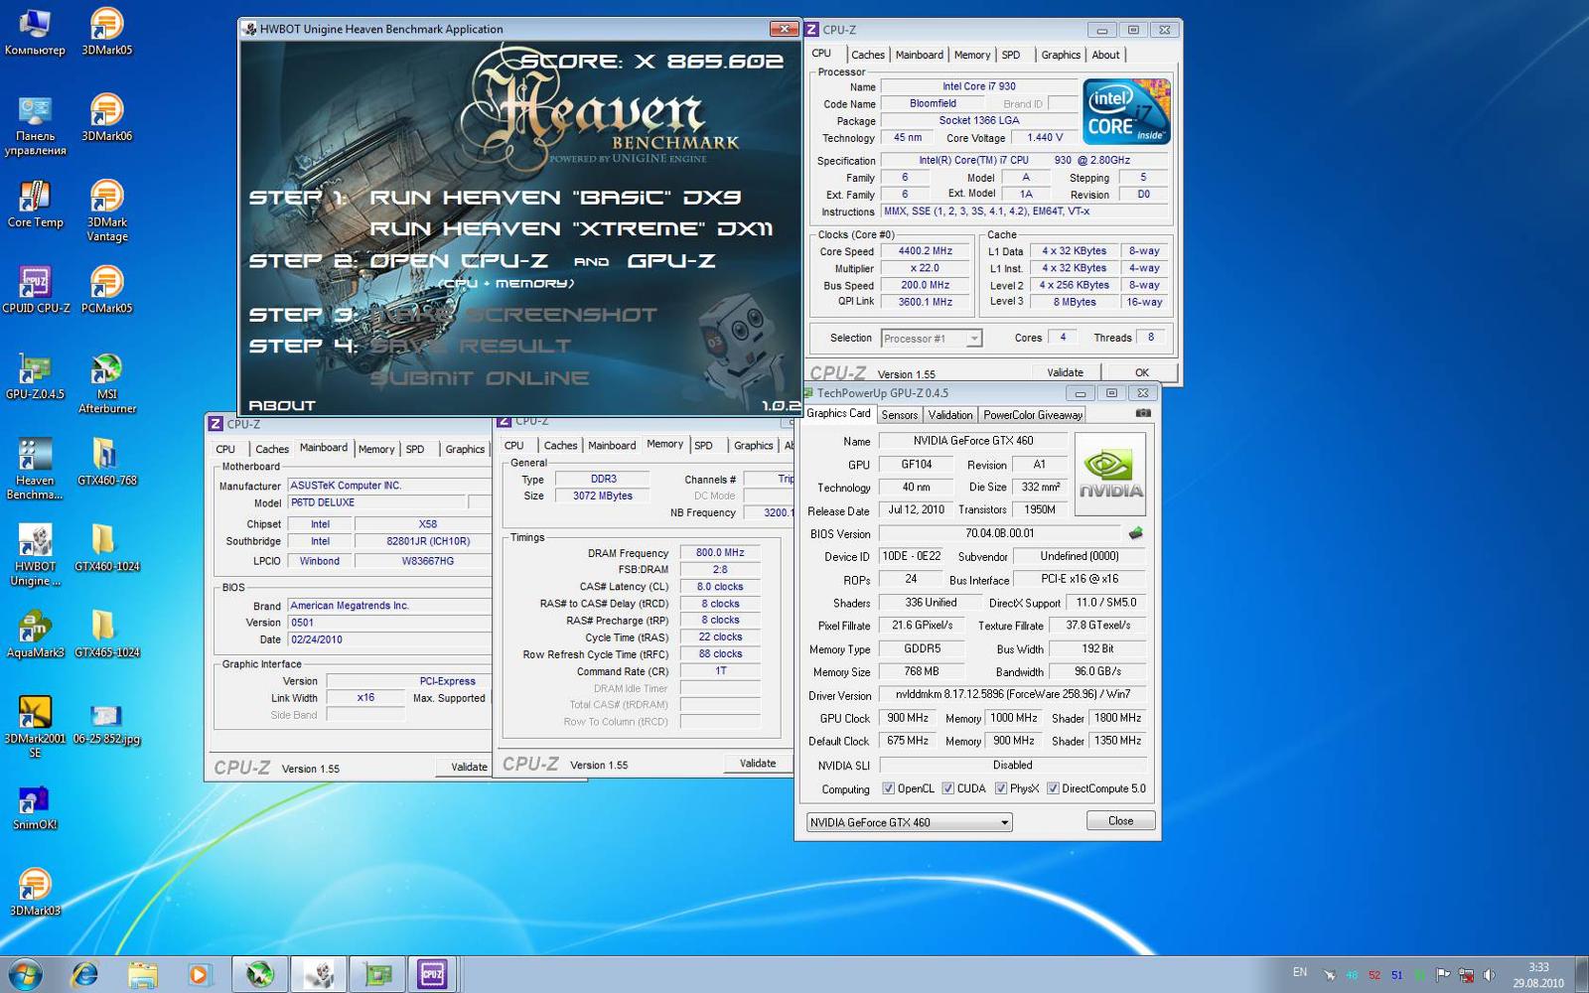
Task: Click ABOUT in the Heaven Benchmark window
Action: coord(281,405)
